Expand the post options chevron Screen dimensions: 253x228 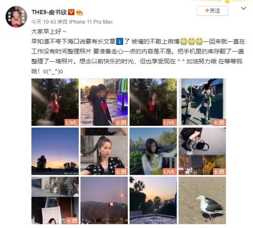[243, 8]
